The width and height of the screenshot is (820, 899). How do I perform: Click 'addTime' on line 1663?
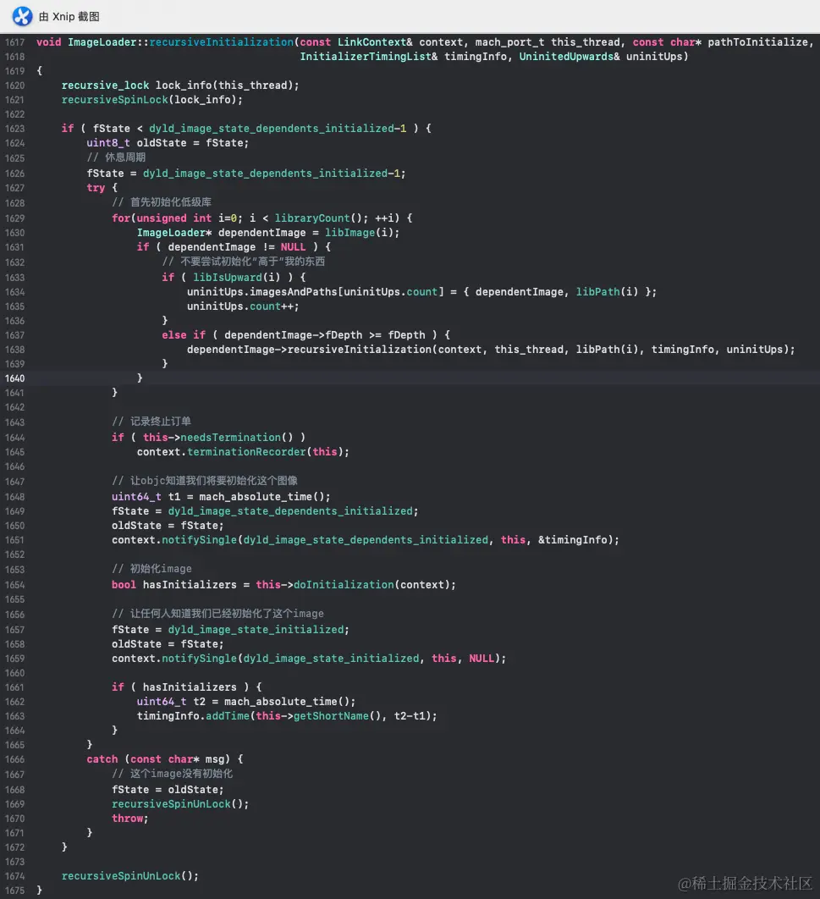click(228, 716)
